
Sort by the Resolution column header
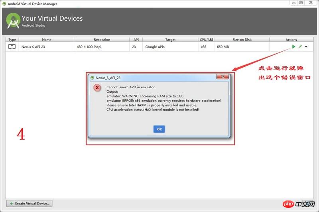coord(102,39)
